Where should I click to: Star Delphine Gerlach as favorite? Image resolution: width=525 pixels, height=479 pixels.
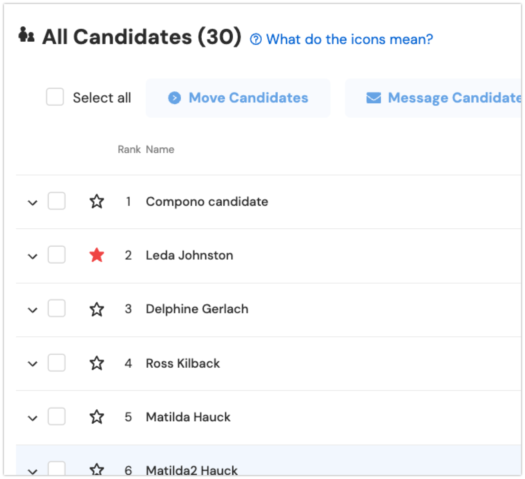coord(97,309)
